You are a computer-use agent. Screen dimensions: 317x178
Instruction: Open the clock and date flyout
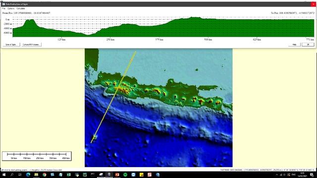point(303,175)
